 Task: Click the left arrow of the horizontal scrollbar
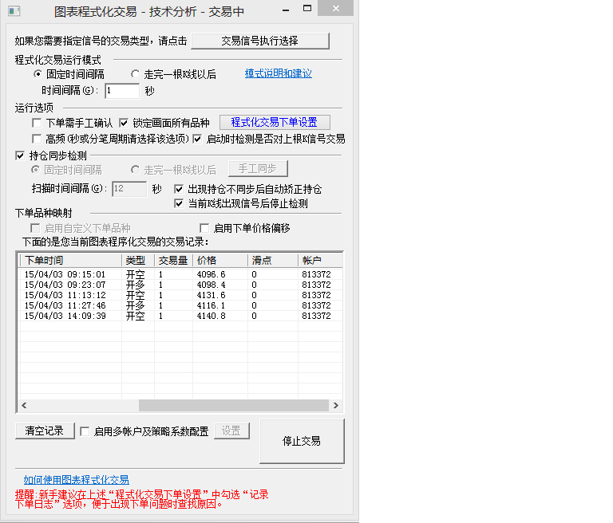click(x=25, y=405)
